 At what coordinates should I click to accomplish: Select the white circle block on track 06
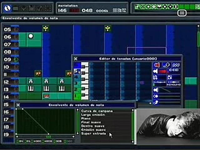click(x=31, y=36)
